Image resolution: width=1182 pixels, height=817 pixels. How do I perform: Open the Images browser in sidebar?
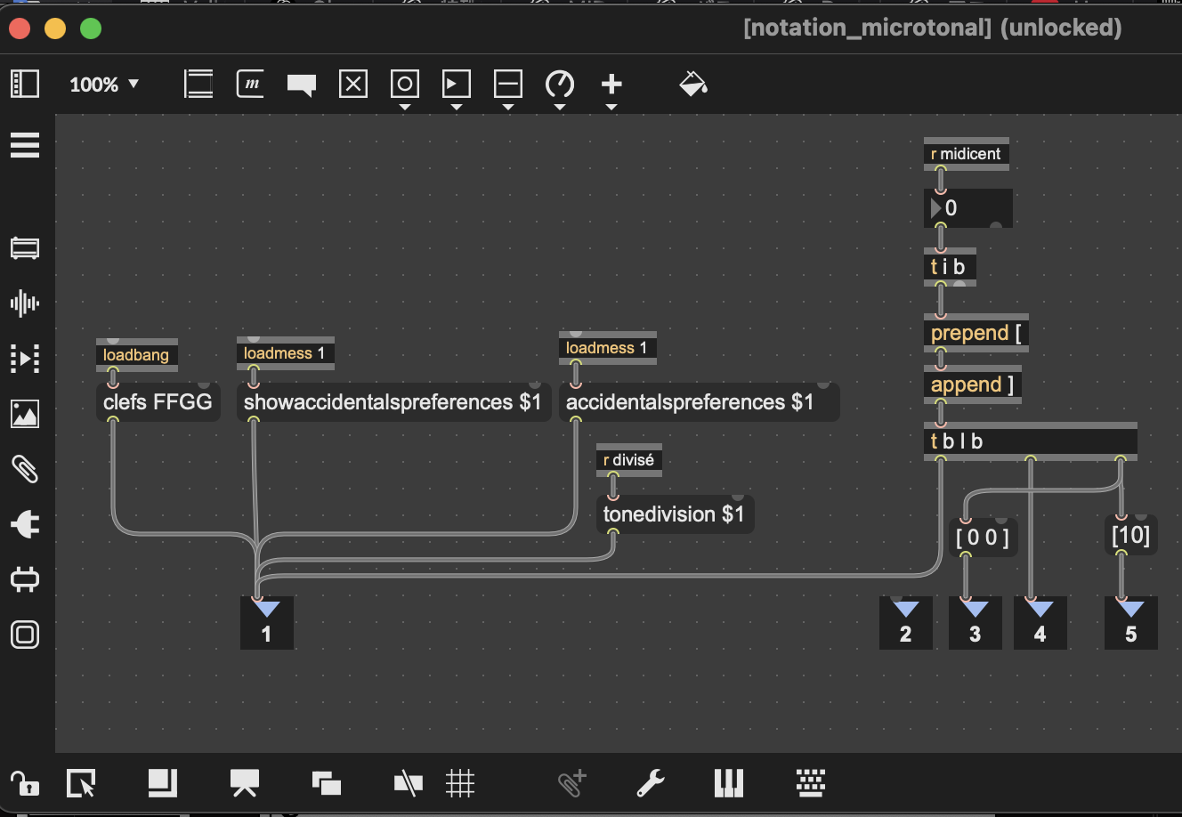point(25,414)
